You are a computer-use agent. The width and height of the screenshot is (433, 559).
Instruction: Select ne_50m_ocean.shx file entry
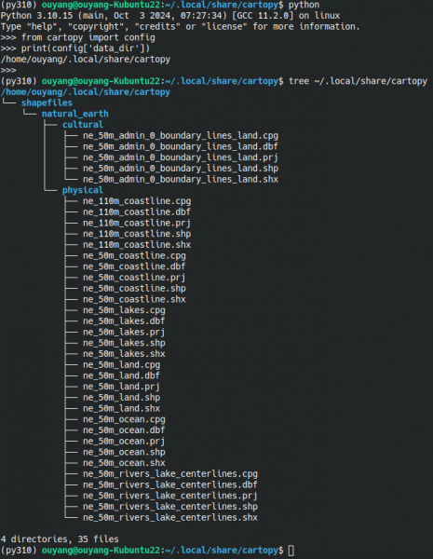pyautogui.click(x=124, y=463)
